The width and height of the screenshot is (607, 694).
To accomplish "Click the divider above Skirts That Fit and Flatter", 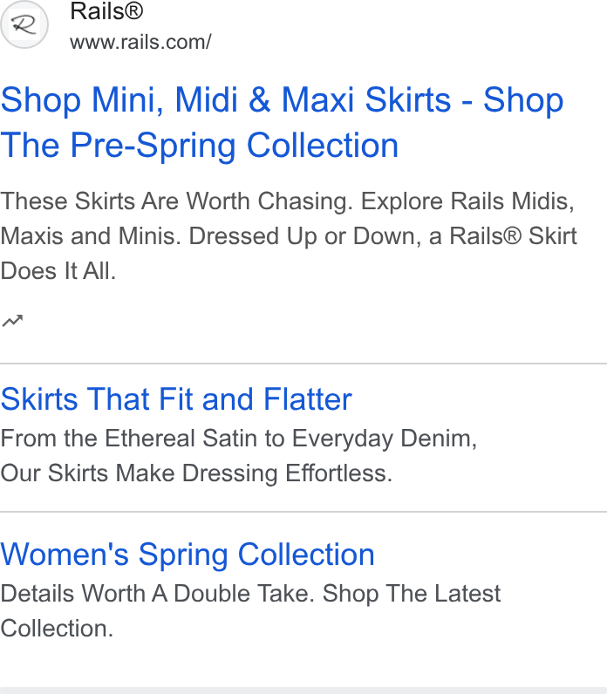I will [303, 364].
